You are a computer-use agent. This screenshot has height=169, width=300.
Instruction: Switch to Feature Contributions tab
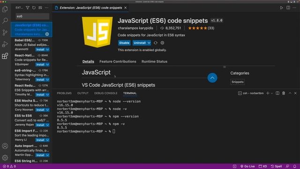pos(118,61)
